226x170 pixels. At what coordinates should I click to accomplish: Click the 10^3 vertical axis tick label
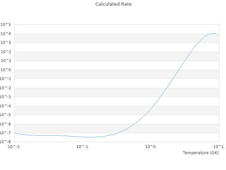(x=6, y=43)
